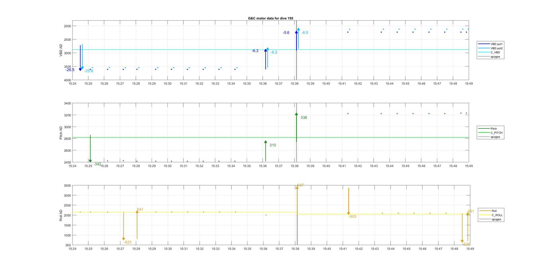Click the '500' y-axis tick on Roll plot
Viewport: 557px width, 275px height.
coord(68,245)
